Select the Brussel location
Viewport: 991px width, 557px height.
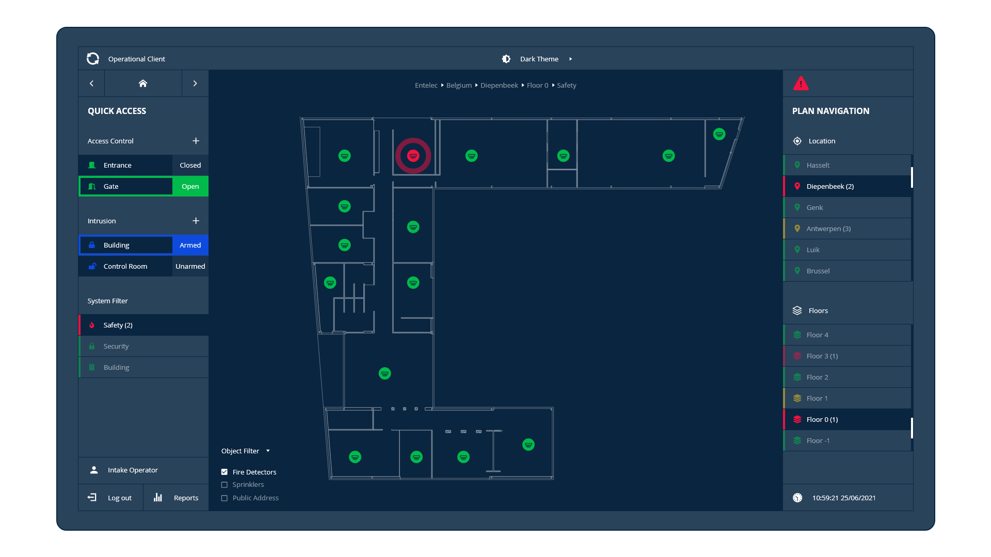click(x=847, y=271)
